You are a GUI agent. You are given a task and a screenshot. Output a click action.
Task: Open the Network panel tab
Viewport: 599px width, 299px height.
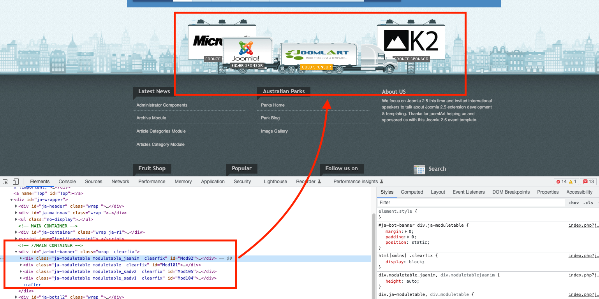click(120, 182)
